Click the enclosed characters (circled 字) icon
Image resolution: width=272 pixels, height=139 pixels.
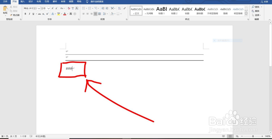point(75,14)
